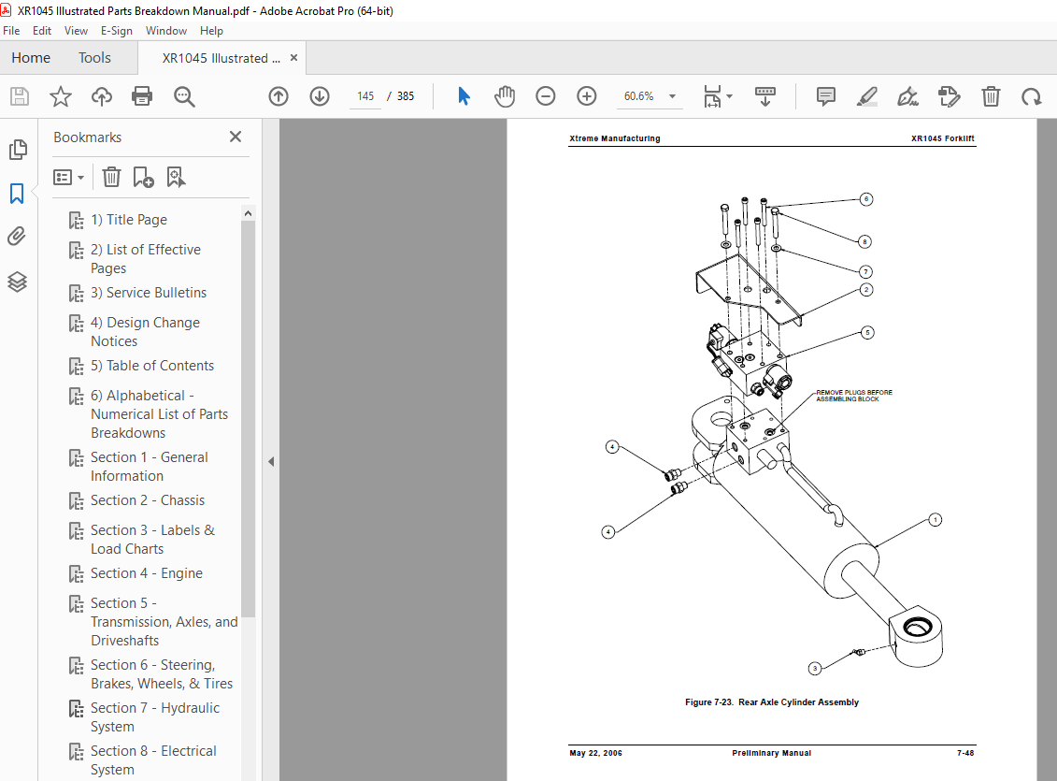Open 2) List of Effective Pages bookmark
This screenshot has height=781, width=1057.
(x=146, y=259)
